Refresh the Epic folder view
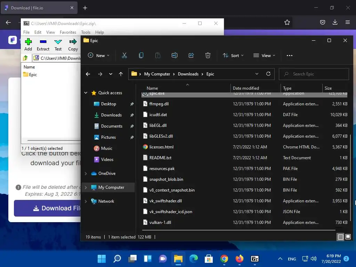Viewport: 356px width, 267px height. 268,74
